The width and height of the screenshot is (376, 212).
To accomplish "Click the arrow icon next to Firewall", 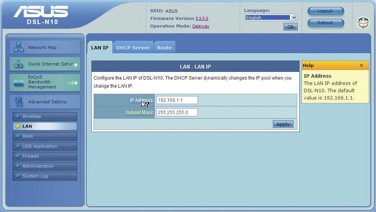I will coord(18,156).
